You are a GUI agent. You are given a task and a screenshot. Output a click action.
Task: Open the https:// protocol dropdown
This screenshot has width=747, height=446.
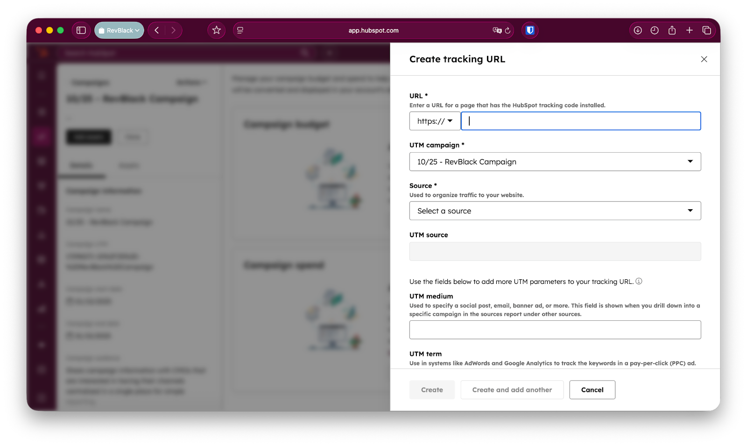pyautogui.click(x=435, y=121)
